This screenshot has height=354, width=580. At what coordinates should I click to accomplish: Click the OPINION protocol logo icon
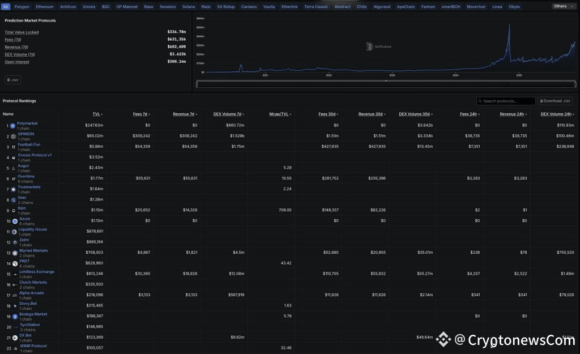[12, 137]
